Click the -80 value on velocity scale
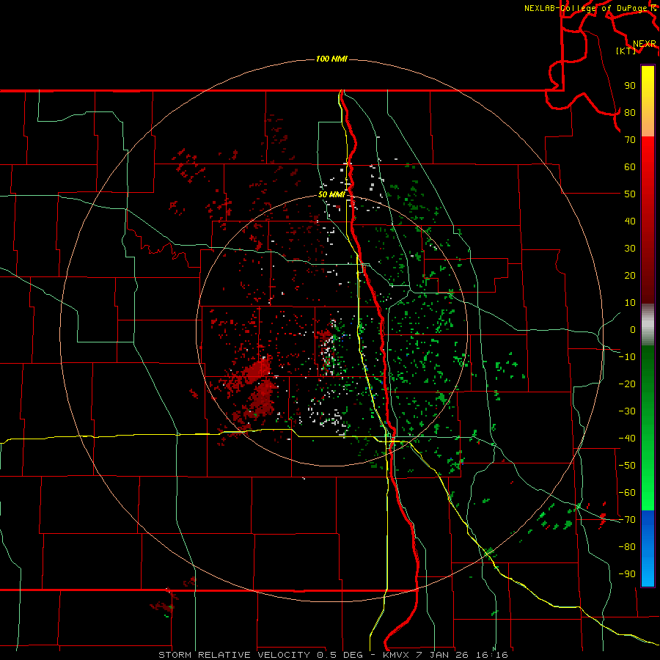660x660 pixels. tap(627, 547)
